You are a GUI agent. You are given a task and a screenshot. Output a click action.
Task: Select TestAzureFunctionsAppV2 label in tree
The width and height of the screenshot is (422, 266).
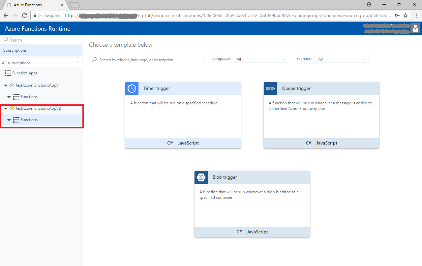pos(38,108)
